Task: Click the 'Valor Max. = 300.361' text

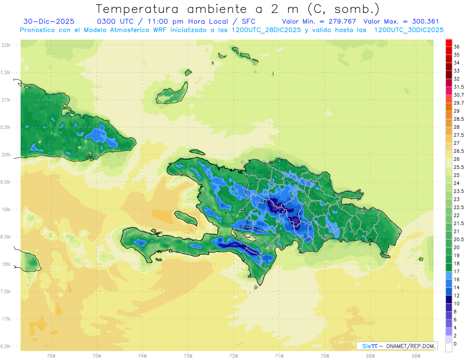Action: (401, 21)
